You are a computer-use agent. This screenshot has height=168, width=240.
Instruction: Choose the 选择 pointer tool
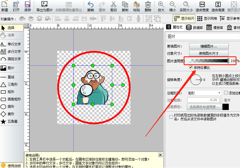pos(12,28)
